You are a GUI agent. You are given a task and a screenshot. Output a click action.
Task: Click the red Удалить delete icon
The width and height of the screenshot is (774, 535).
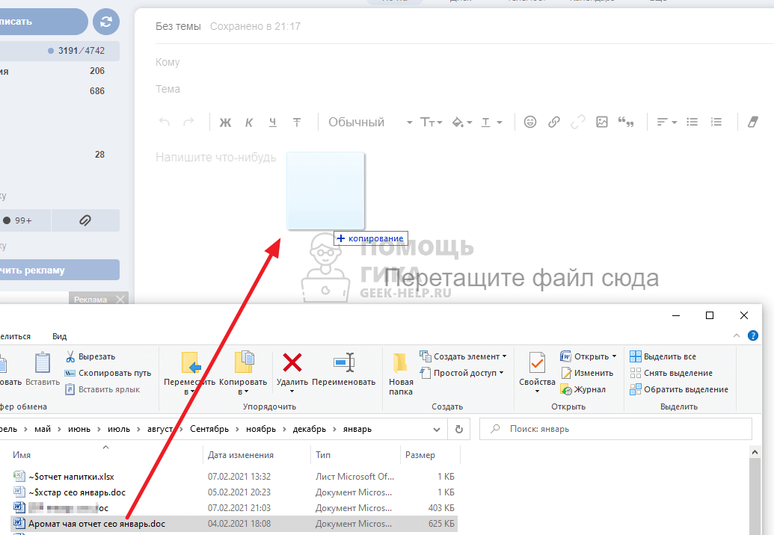[x=292, y=363]
